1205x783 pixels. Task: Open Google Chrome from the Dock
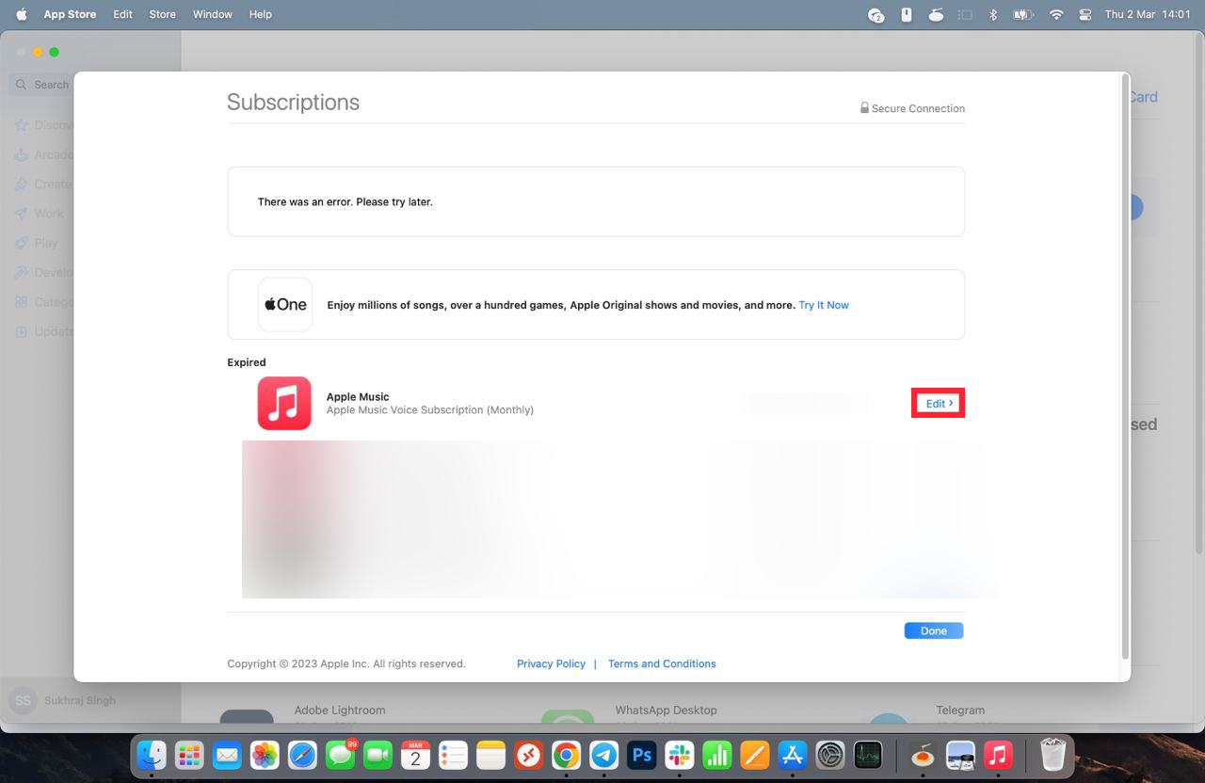point(566,755)
